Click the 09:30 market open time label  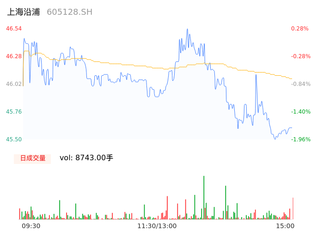[x=31, y=226]
